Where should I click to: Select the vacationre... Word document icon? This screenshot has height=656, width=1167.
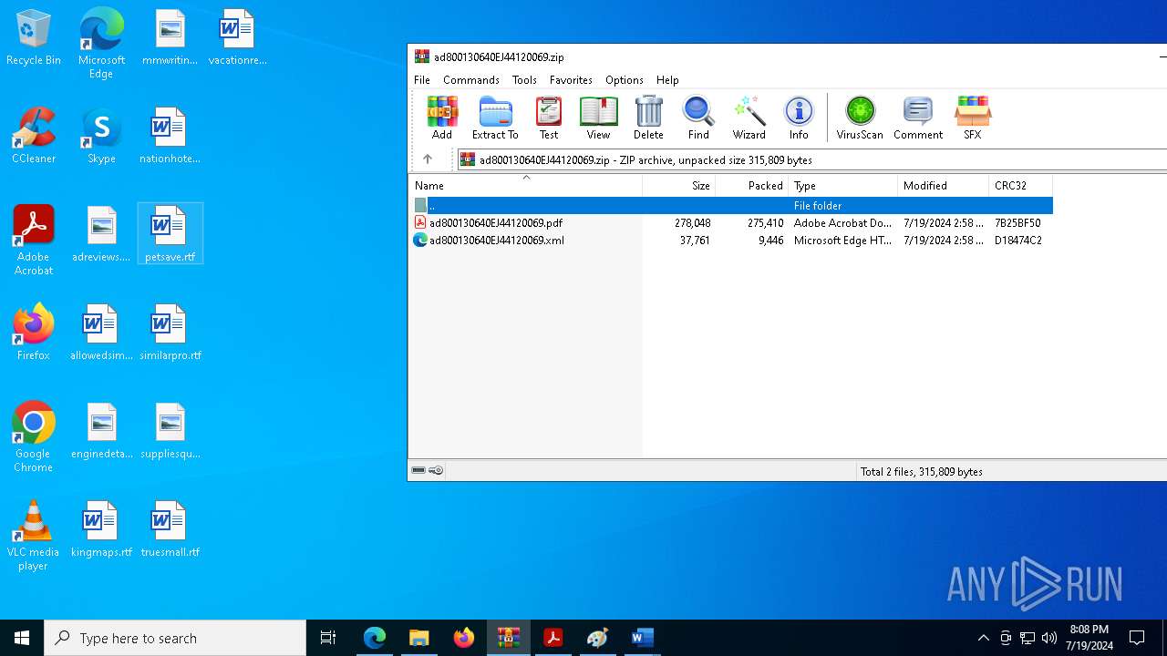pos(237,38)
